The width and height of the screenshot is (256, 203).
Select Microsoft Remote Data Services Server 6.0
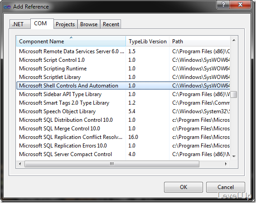pyautogui.click(x=123, y=51)
